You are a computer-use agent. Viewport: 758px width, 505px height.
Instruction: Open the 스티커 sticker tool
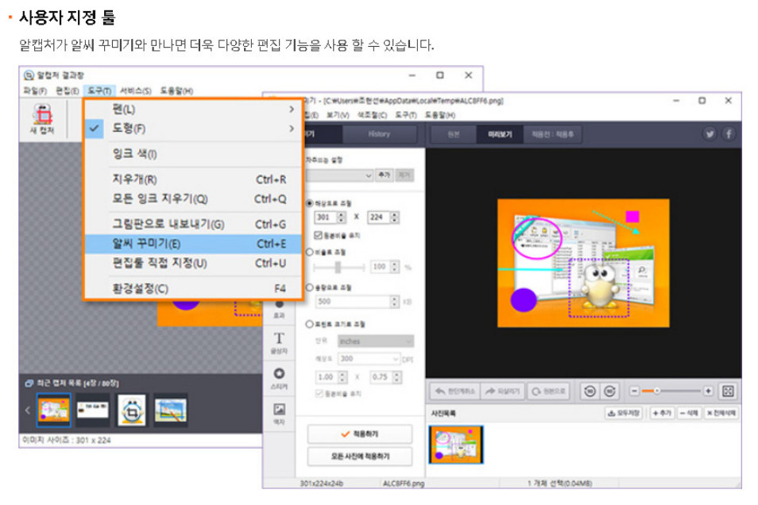pyautogui.click(x=279, y=379)
